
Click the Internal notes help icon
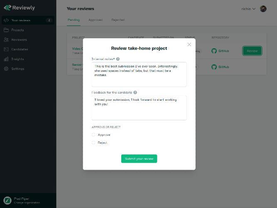[x=118, y=59]
